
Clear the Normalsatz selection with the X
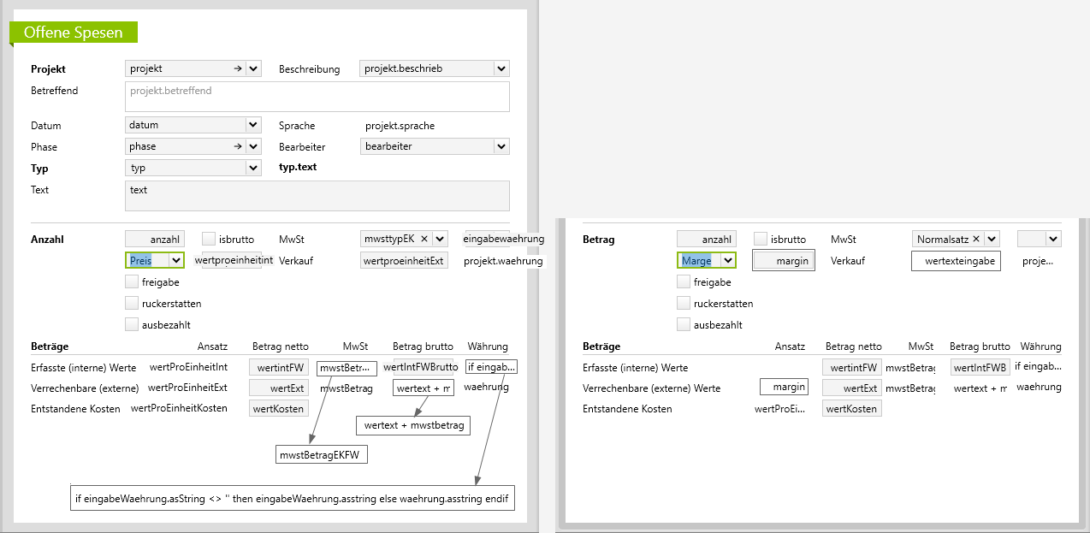[x=976, y=240]
